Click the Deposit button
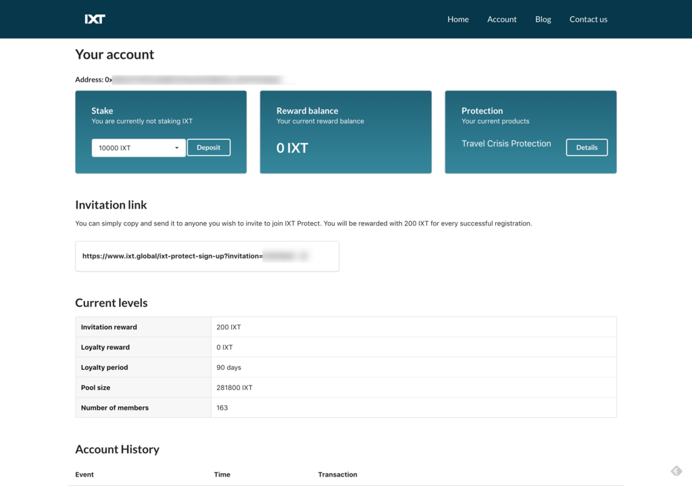The width and height of the screenshot is (692, 486). pyautogui.click(x=208, y=147)
